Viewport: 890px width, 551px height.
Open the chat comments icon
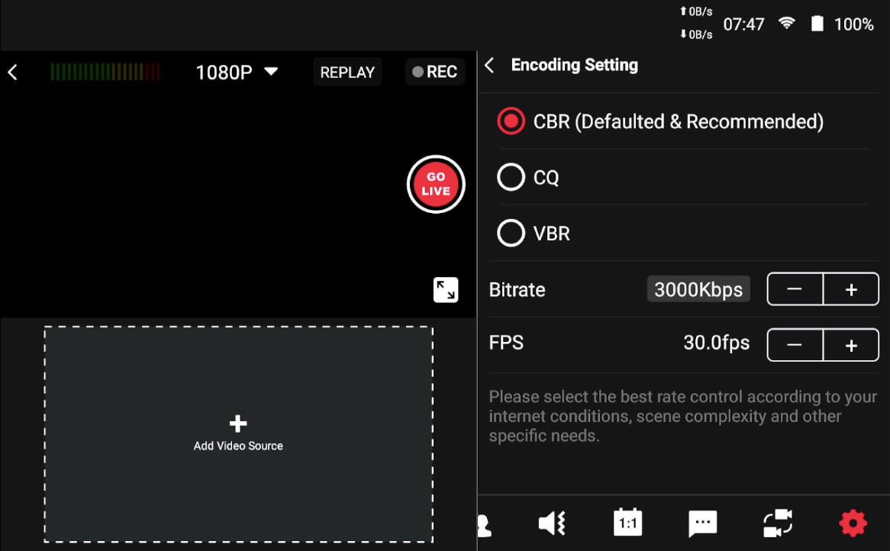click(x=701, y=524)
